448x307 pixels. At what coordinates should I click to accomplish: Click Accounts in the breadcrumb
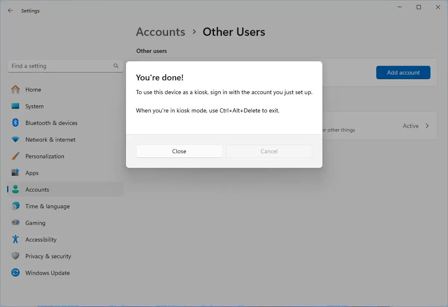(x=161, y=32)
